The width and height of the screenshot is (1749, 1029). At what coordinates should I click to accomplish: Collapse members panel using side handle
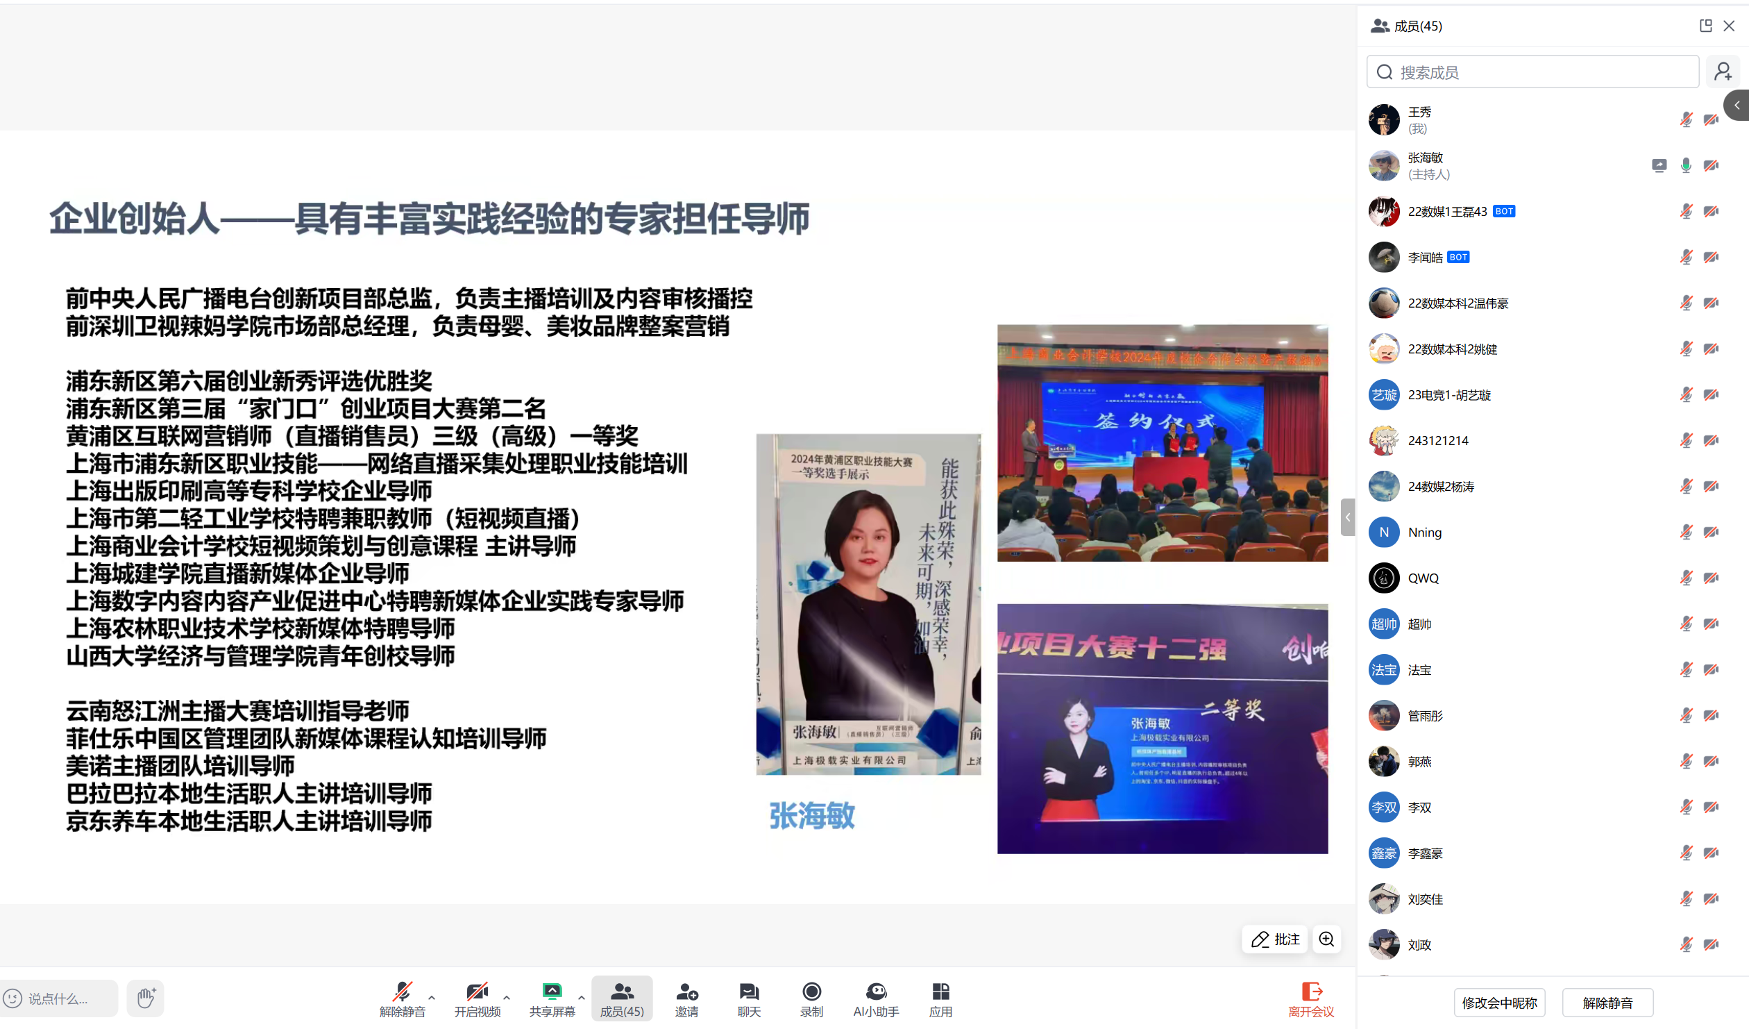1348,517
